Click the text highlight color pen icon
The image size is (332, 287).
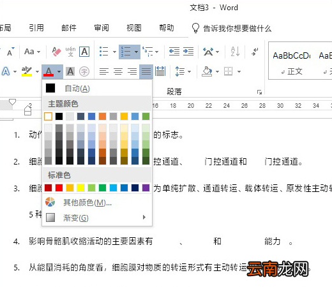click(x=27, y=71)
